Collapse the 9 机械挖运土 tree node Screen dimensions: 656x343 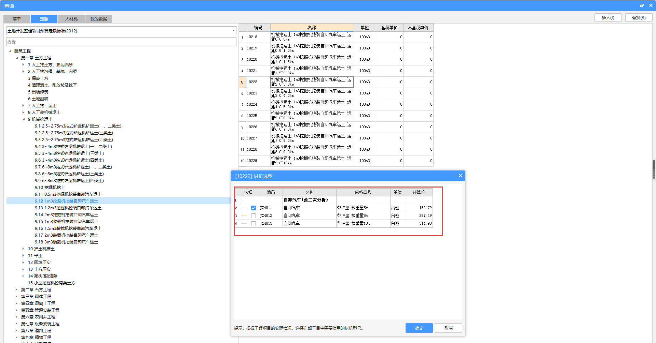click(x=24, y=119)
